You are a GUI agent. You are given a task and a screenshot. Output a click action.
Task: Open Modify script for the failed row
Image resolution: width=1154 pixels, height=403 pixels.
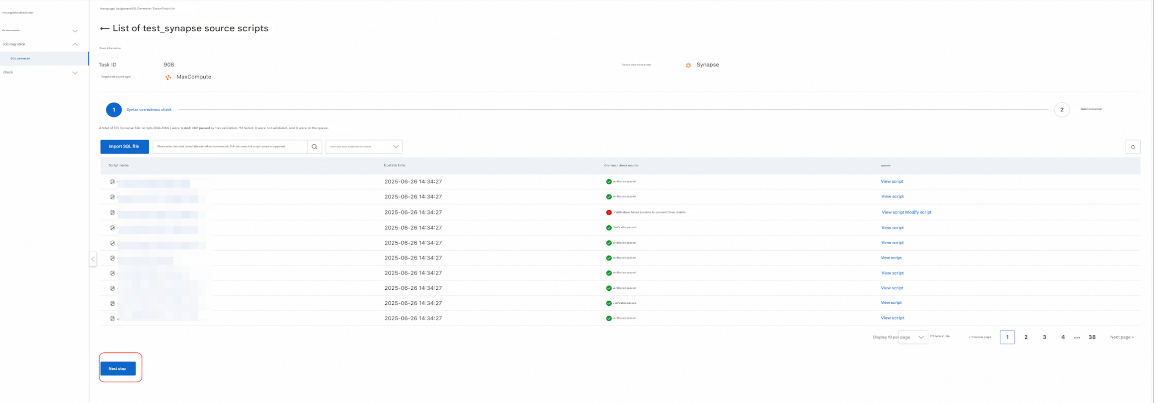coord(918,212)
